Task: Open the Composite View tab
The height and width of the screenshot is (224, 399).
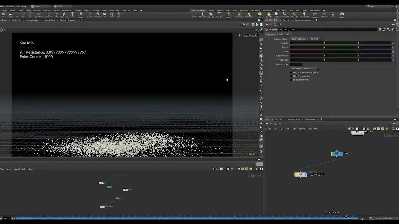Action: pyautogui.click(x=32, y=20)
